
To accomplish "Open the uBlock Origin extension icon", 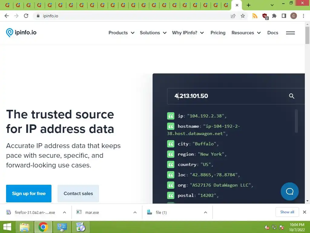I will (265, 16).
